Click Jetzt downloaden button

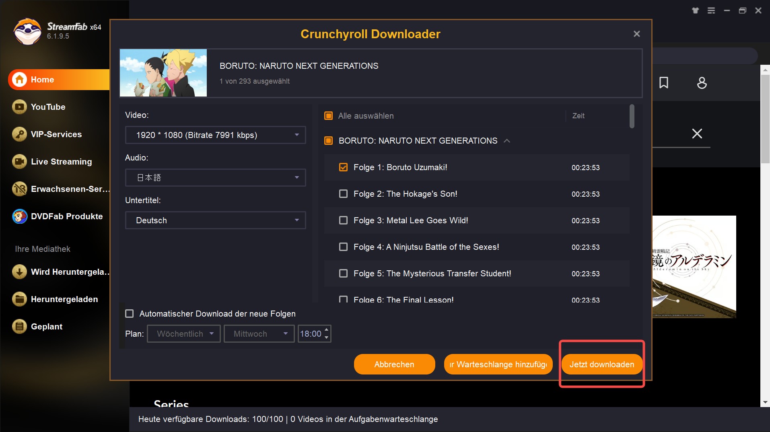(x=602, y=364)
